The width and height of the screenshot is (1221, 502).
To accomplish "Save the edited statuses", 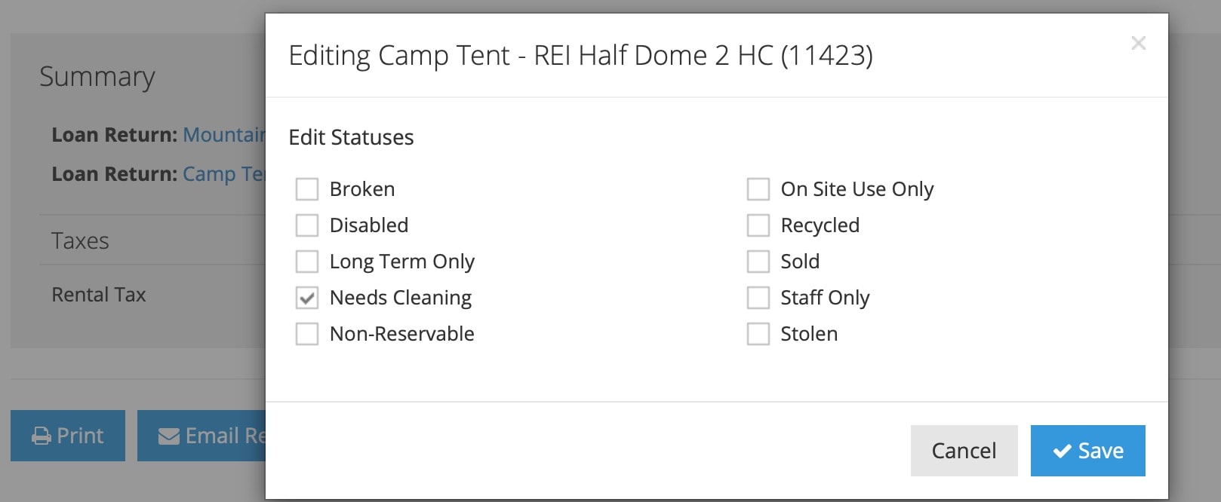I will pyautogui.click(x=1087, y=451).
